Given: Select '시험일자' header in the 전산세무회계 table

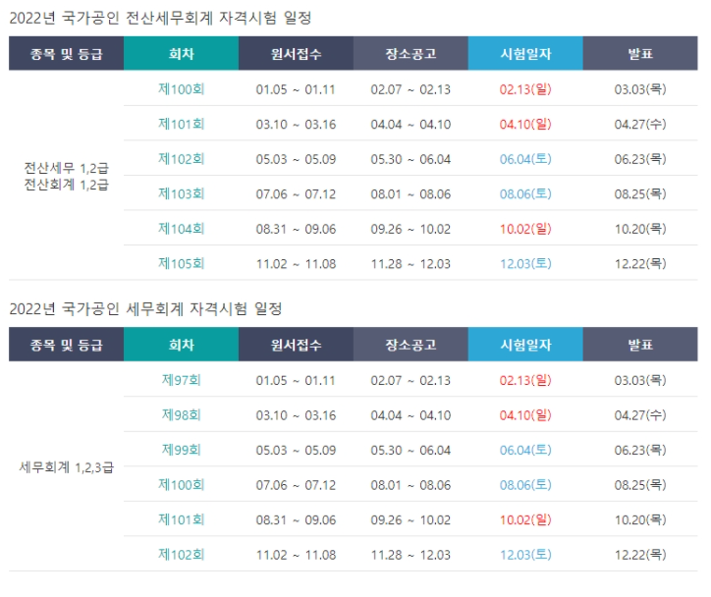Looking at the screenshot, I should (x=525, y=53).
